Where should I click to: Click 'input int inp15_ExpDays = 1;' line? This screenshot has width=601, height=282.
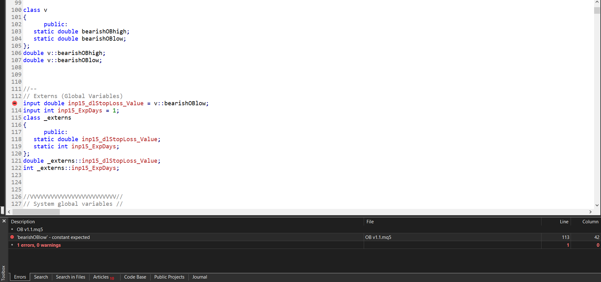(71, 111)
